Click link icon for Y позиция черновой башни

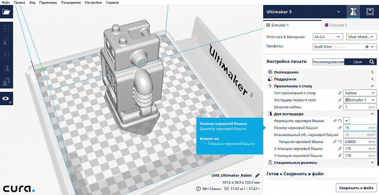[340, 156]
